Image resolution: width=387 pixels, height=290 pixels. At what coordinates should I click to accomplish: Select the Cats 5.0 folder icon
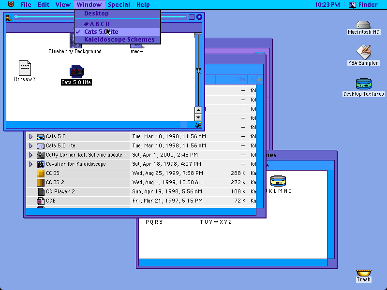click(x=41, y=137)
